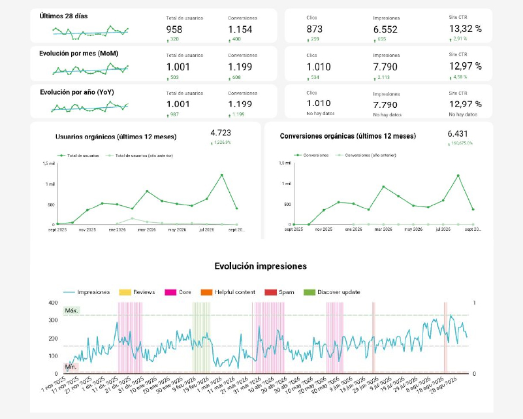Click the 13,32 % Site CTR value
This screenshot has height=419, width=523.
click(x=466, y=29)
